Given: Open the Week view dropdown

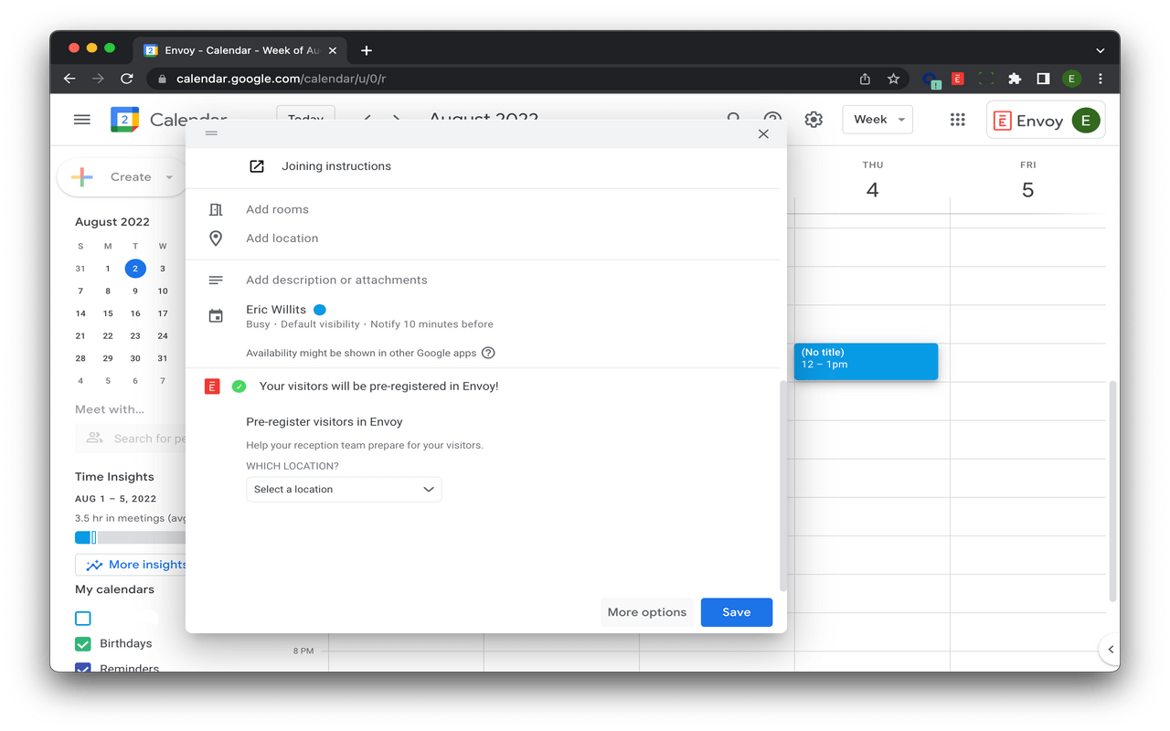Looking at the screenshot, I should (877, 120).
